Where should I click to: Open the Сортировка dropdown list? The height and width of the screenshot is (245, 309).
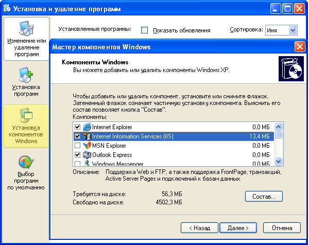pyautogui.click(x=293, y=30)
